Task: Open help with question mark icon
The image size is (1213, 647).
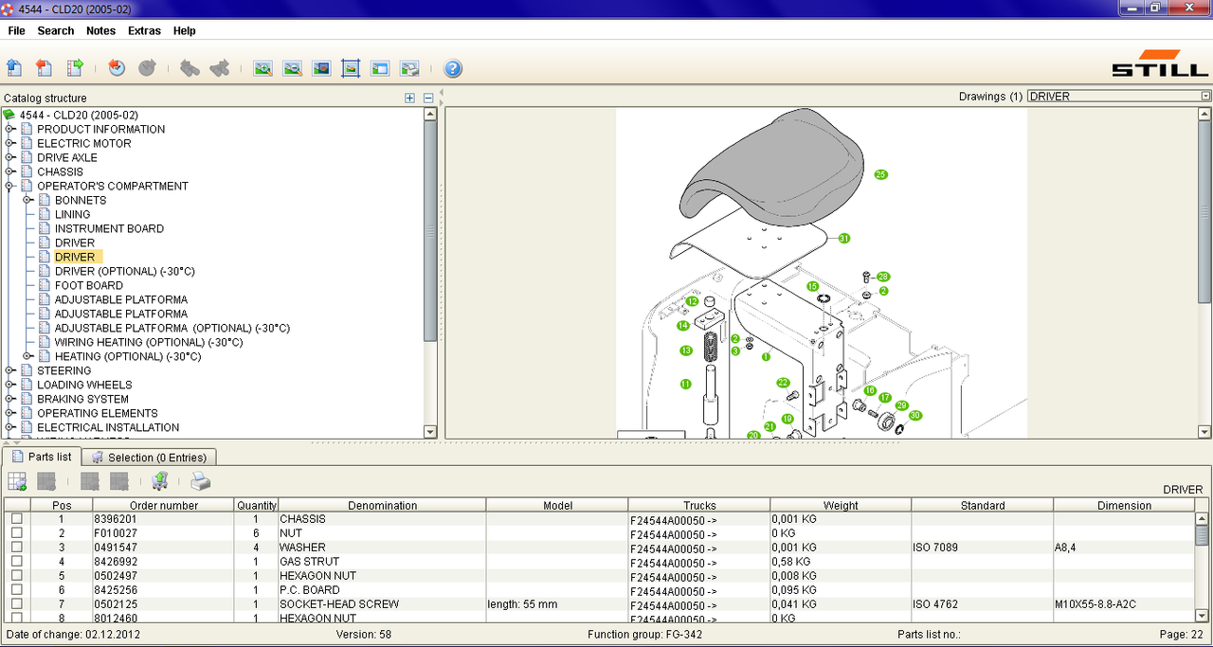Action: click(x=453, y=68)
